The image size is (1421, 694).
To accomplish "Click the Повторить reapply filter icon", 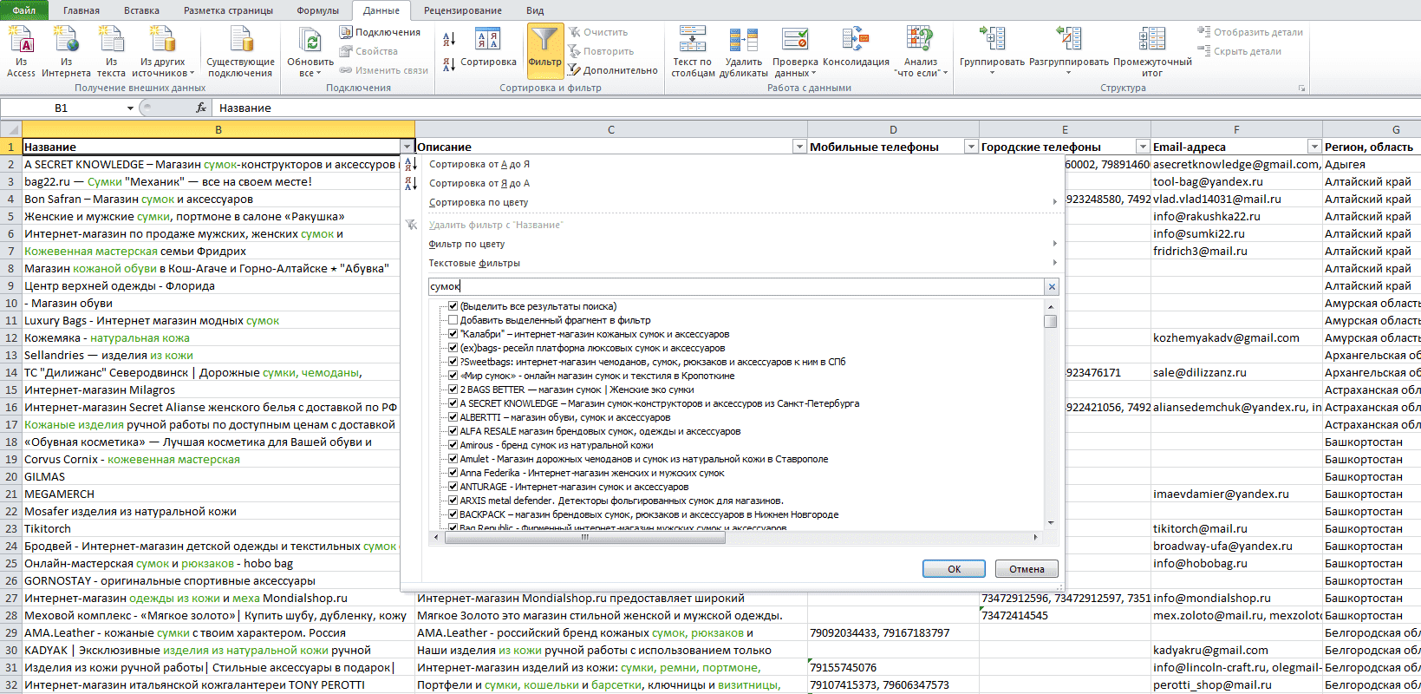I will click(x=574, y=51).
